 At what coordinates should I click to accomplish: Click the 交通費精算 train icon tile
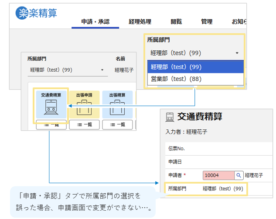(x=51, y=104)
